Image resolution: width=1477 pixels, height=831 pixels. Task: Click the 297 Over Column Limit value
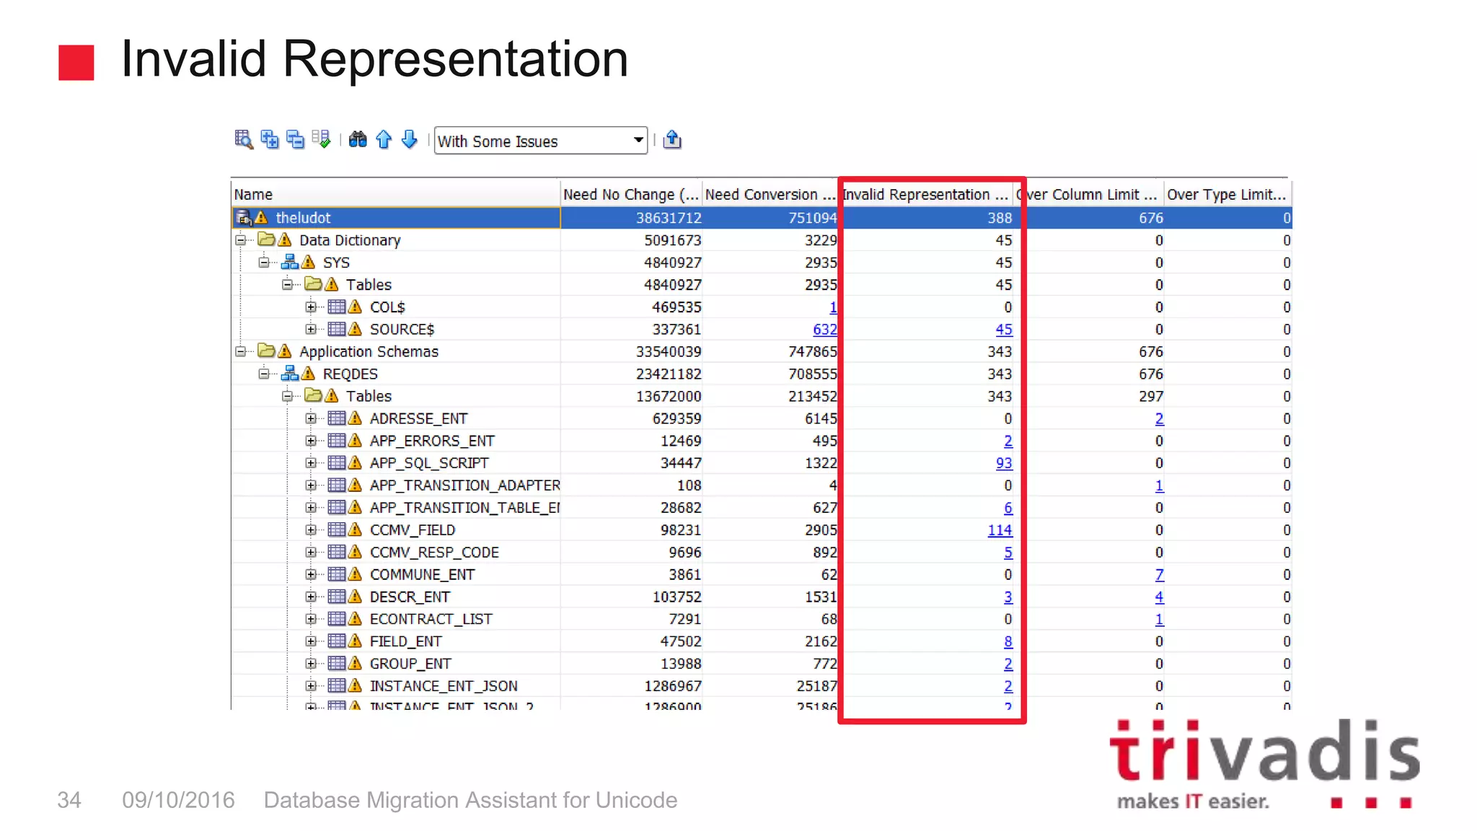coord(1151,396)
